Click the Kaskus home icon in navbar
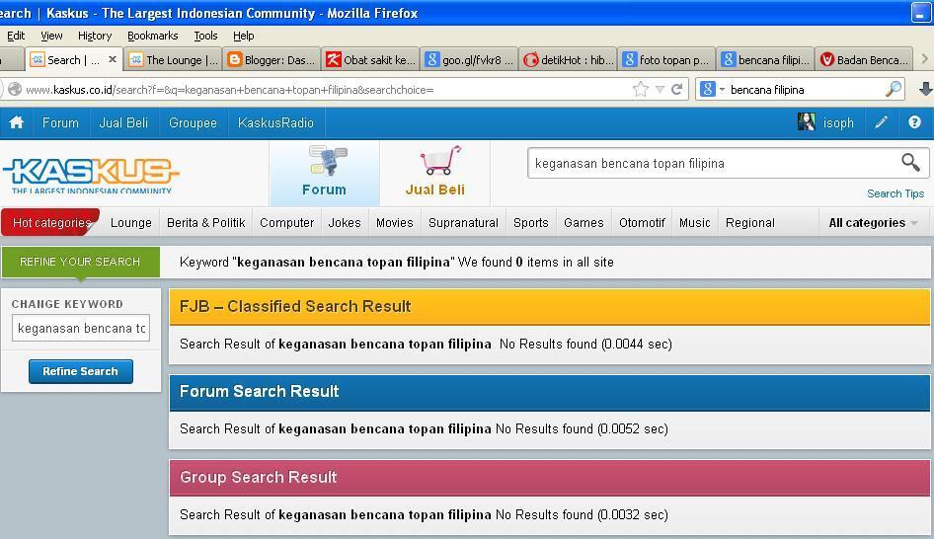 tap(17, 122)
